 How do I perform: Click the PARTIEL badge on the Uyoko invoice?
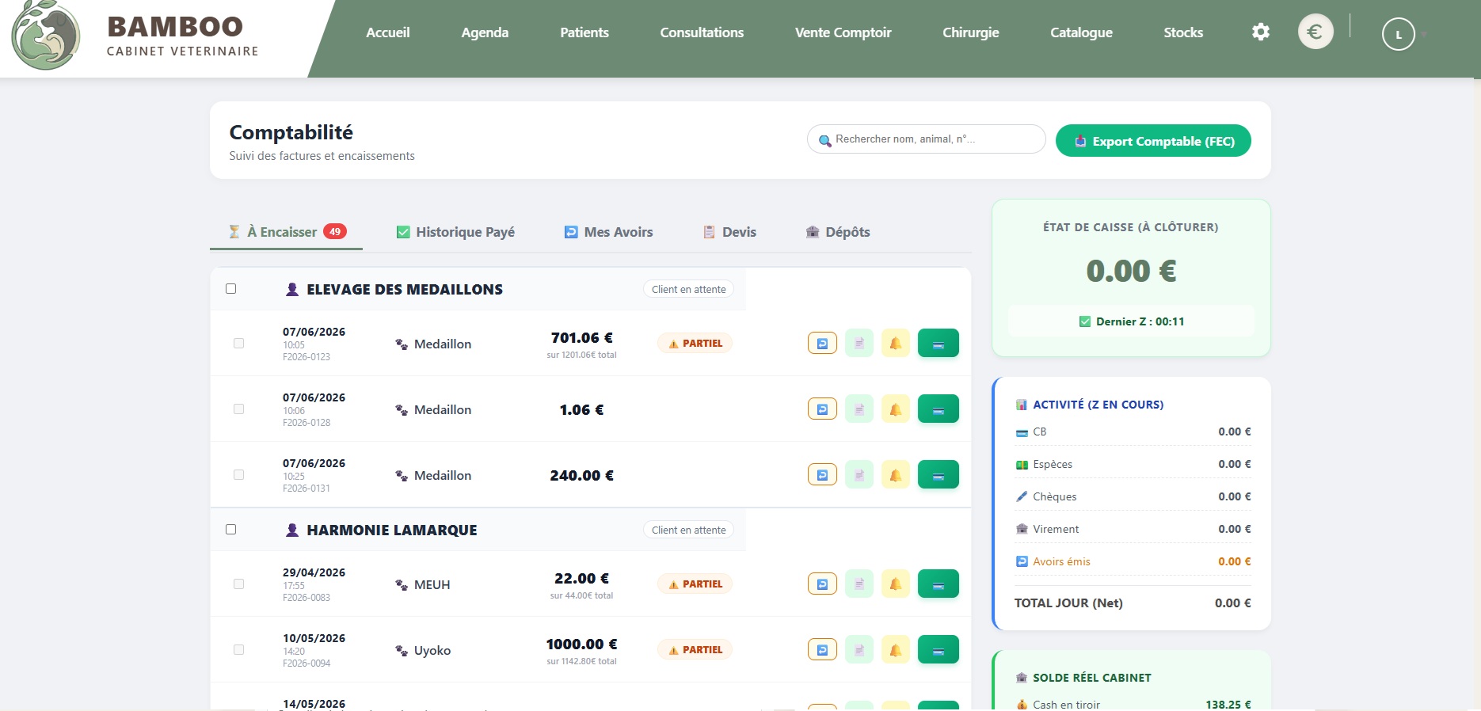695,650
